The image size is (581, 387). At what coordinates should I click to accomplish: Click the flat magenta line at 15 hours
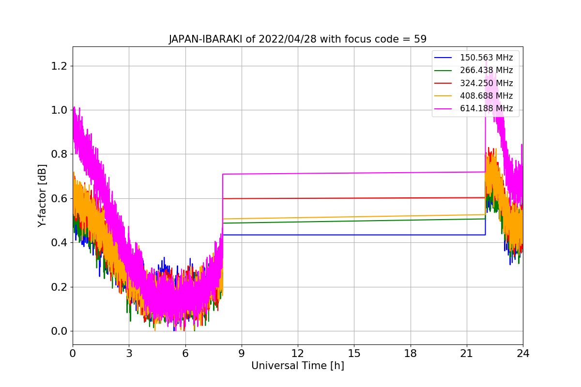(354, 173)
